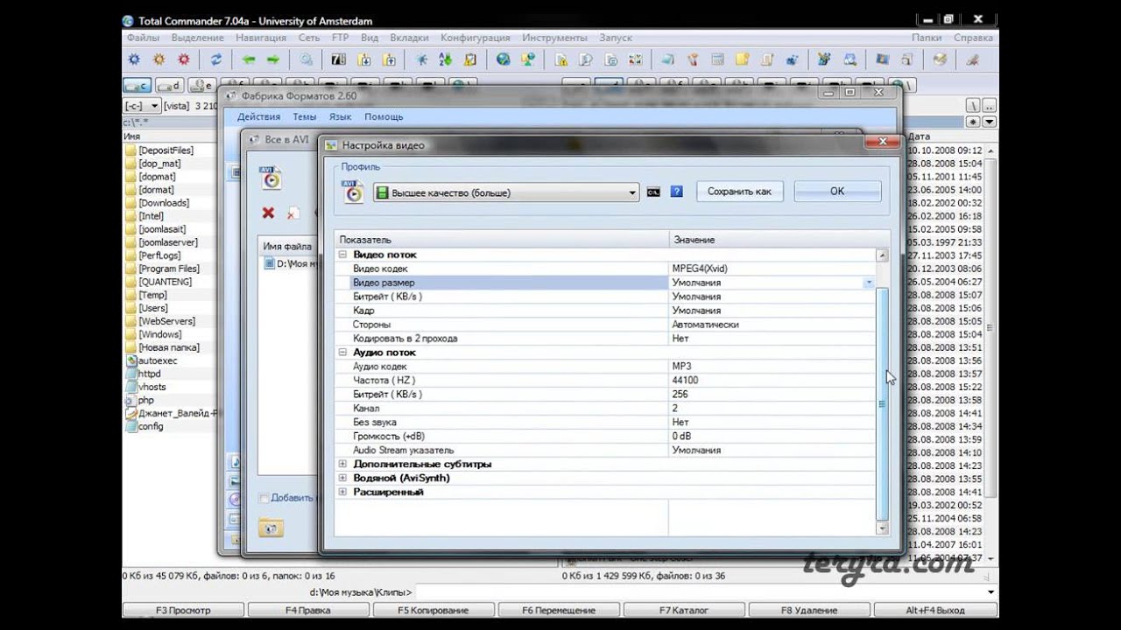
Task: Collapse the Аудио поток section
Action: tap(342, 353)
